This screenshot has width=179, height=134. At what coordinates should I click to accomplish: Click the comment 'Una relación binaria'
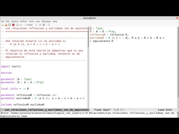click(x=33, y=41)
